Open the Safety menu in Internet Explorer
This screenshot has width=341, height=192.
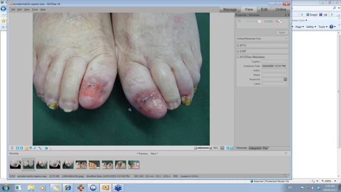pos(311,27)
